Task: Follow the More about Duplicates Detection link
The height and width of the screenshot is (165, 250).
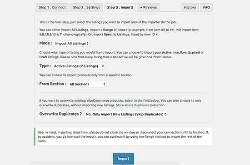Action: 140,105
